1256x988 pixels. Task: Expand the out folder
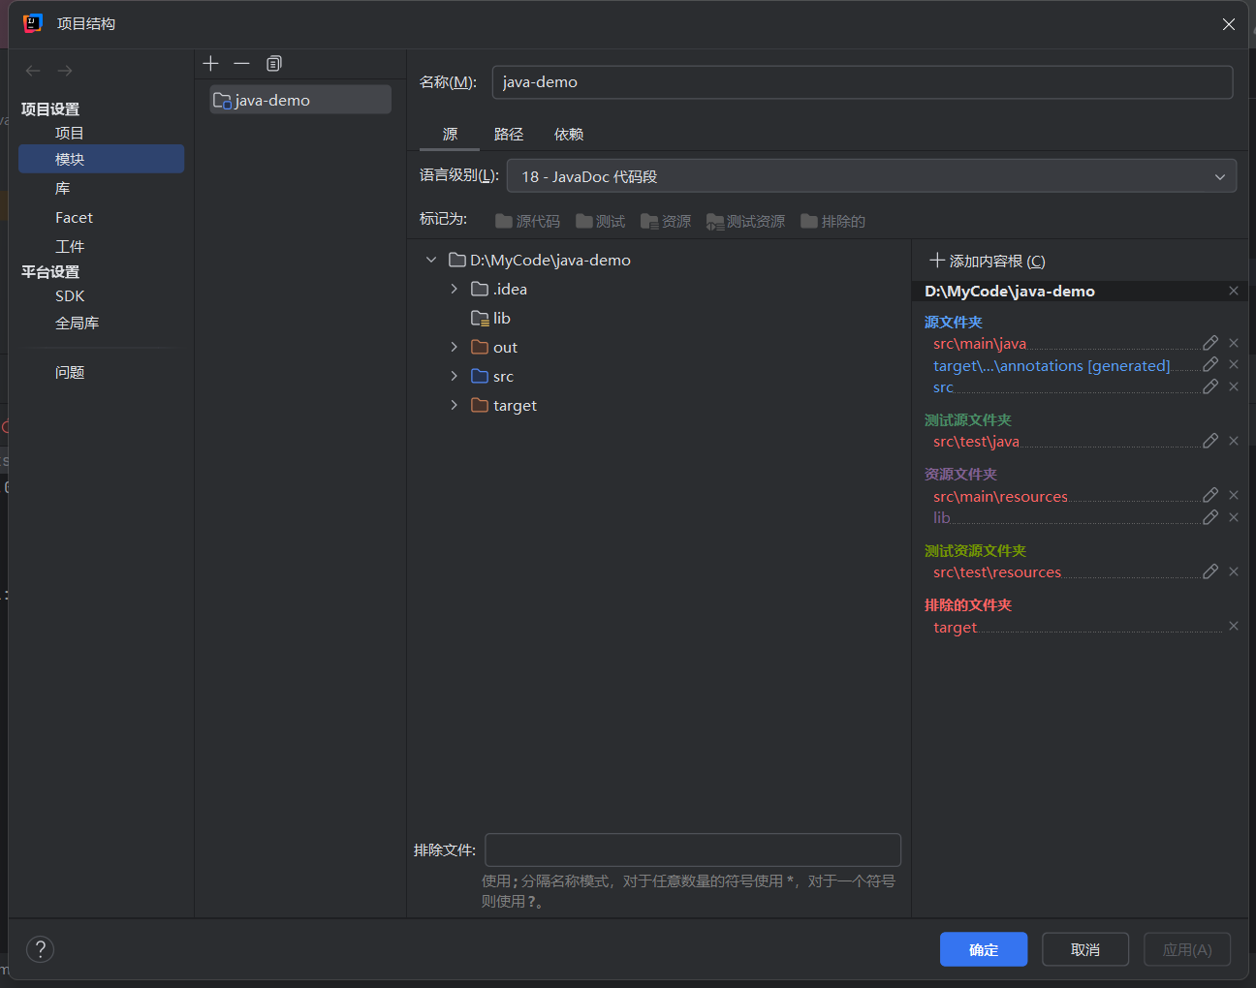point(454,347)
